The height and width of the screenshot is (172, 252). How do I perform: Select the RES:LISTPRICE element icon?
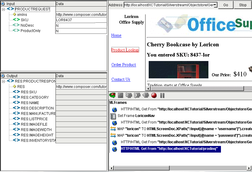[16, 119]
